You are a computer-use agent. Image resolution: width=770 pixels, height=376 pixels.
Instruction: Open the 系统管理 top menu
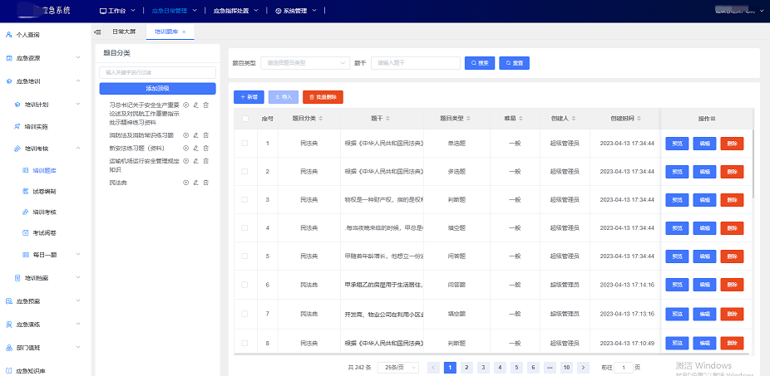(x=296, y=10)
